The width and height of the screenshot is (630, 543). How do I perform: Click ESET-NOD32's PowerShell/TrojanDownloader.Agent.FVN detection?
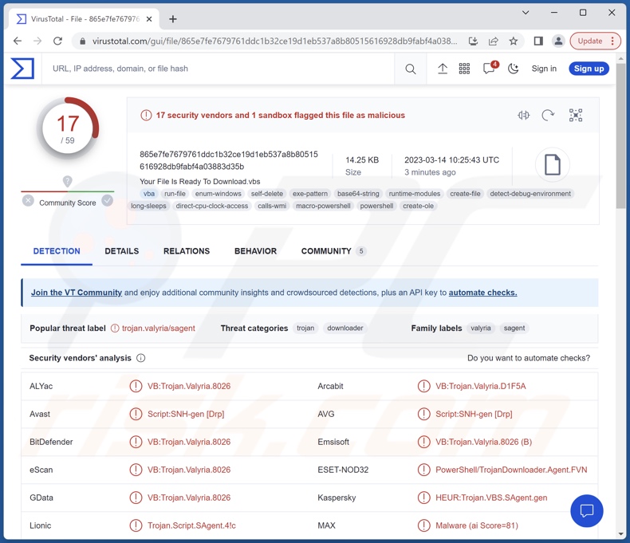point(511,470)
